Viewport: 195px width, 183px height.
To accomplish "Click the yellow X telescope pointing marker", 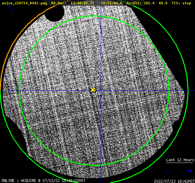I will coord(93,90).
